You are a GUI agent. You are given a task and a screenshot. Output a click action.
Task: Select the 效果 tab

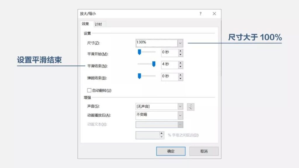coord(86,24)
